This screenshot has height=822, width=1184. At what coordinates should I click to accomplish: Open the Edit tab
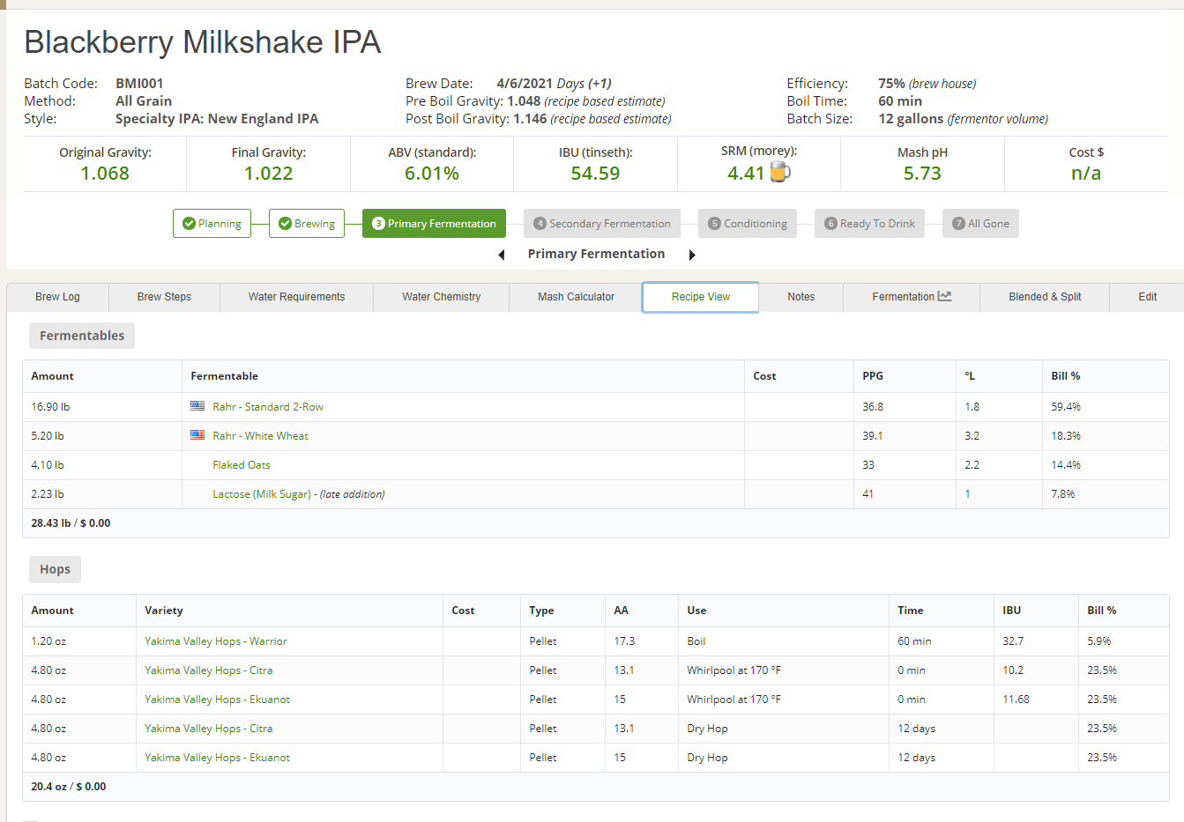(1147, 297)
